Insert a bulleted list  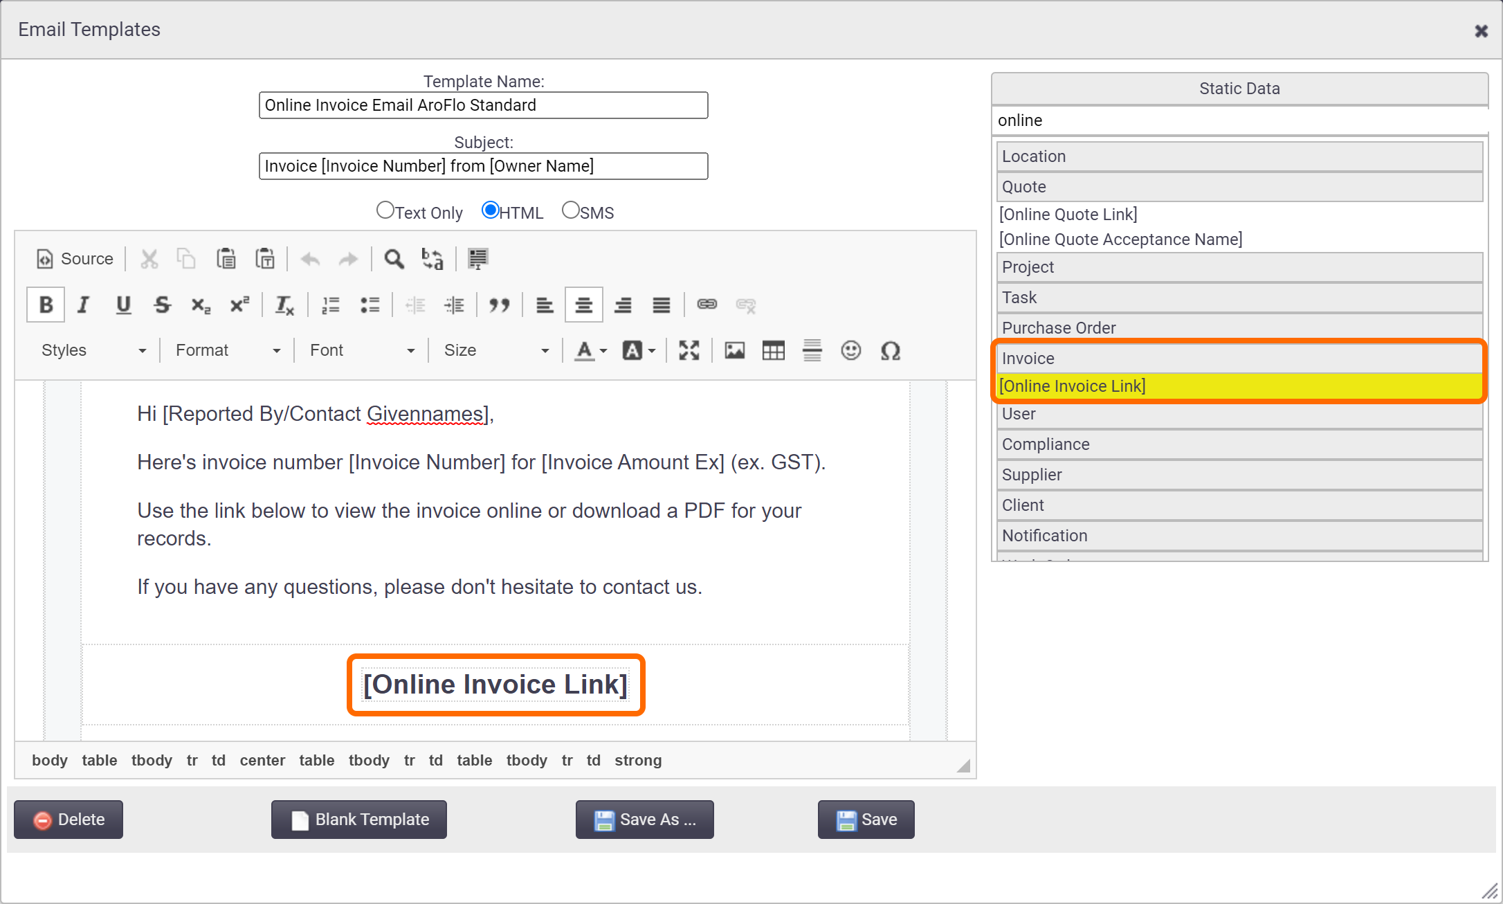(370, 305)
